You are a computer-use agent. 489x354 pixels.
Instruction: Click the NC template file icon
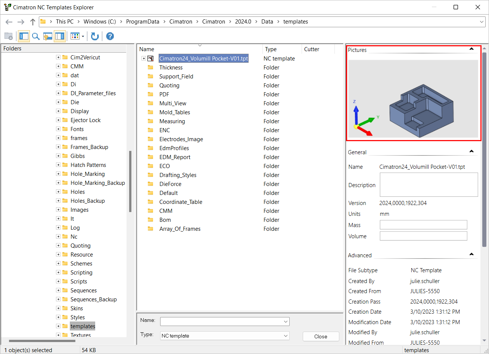click(150, 59)
